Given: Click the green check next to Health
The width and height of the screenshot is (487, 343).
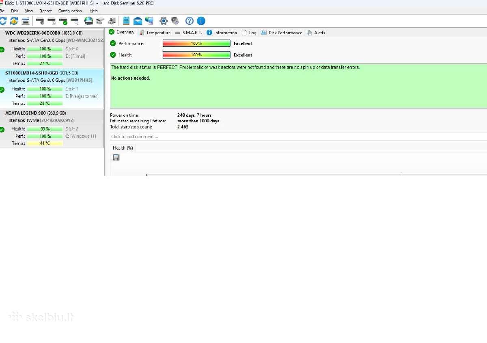Looking at the screenshot, I should click(113, 55).
